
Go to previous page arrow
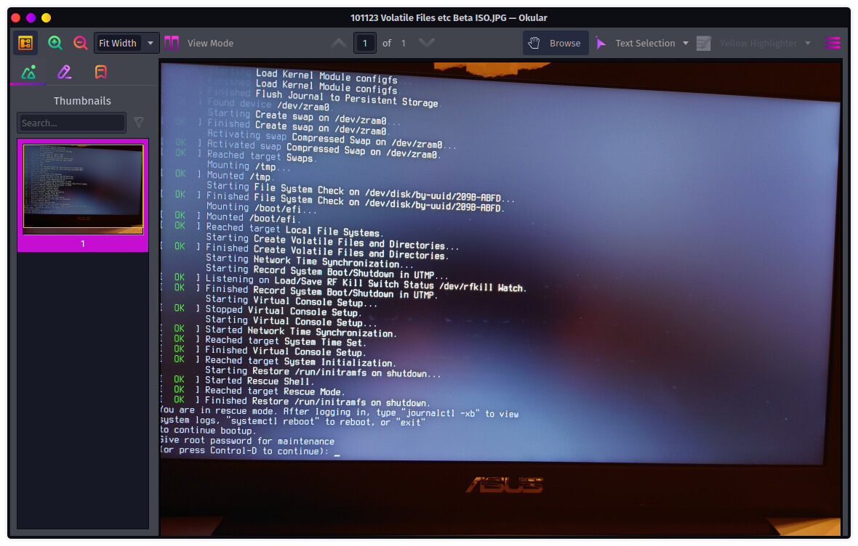[339, 43]
